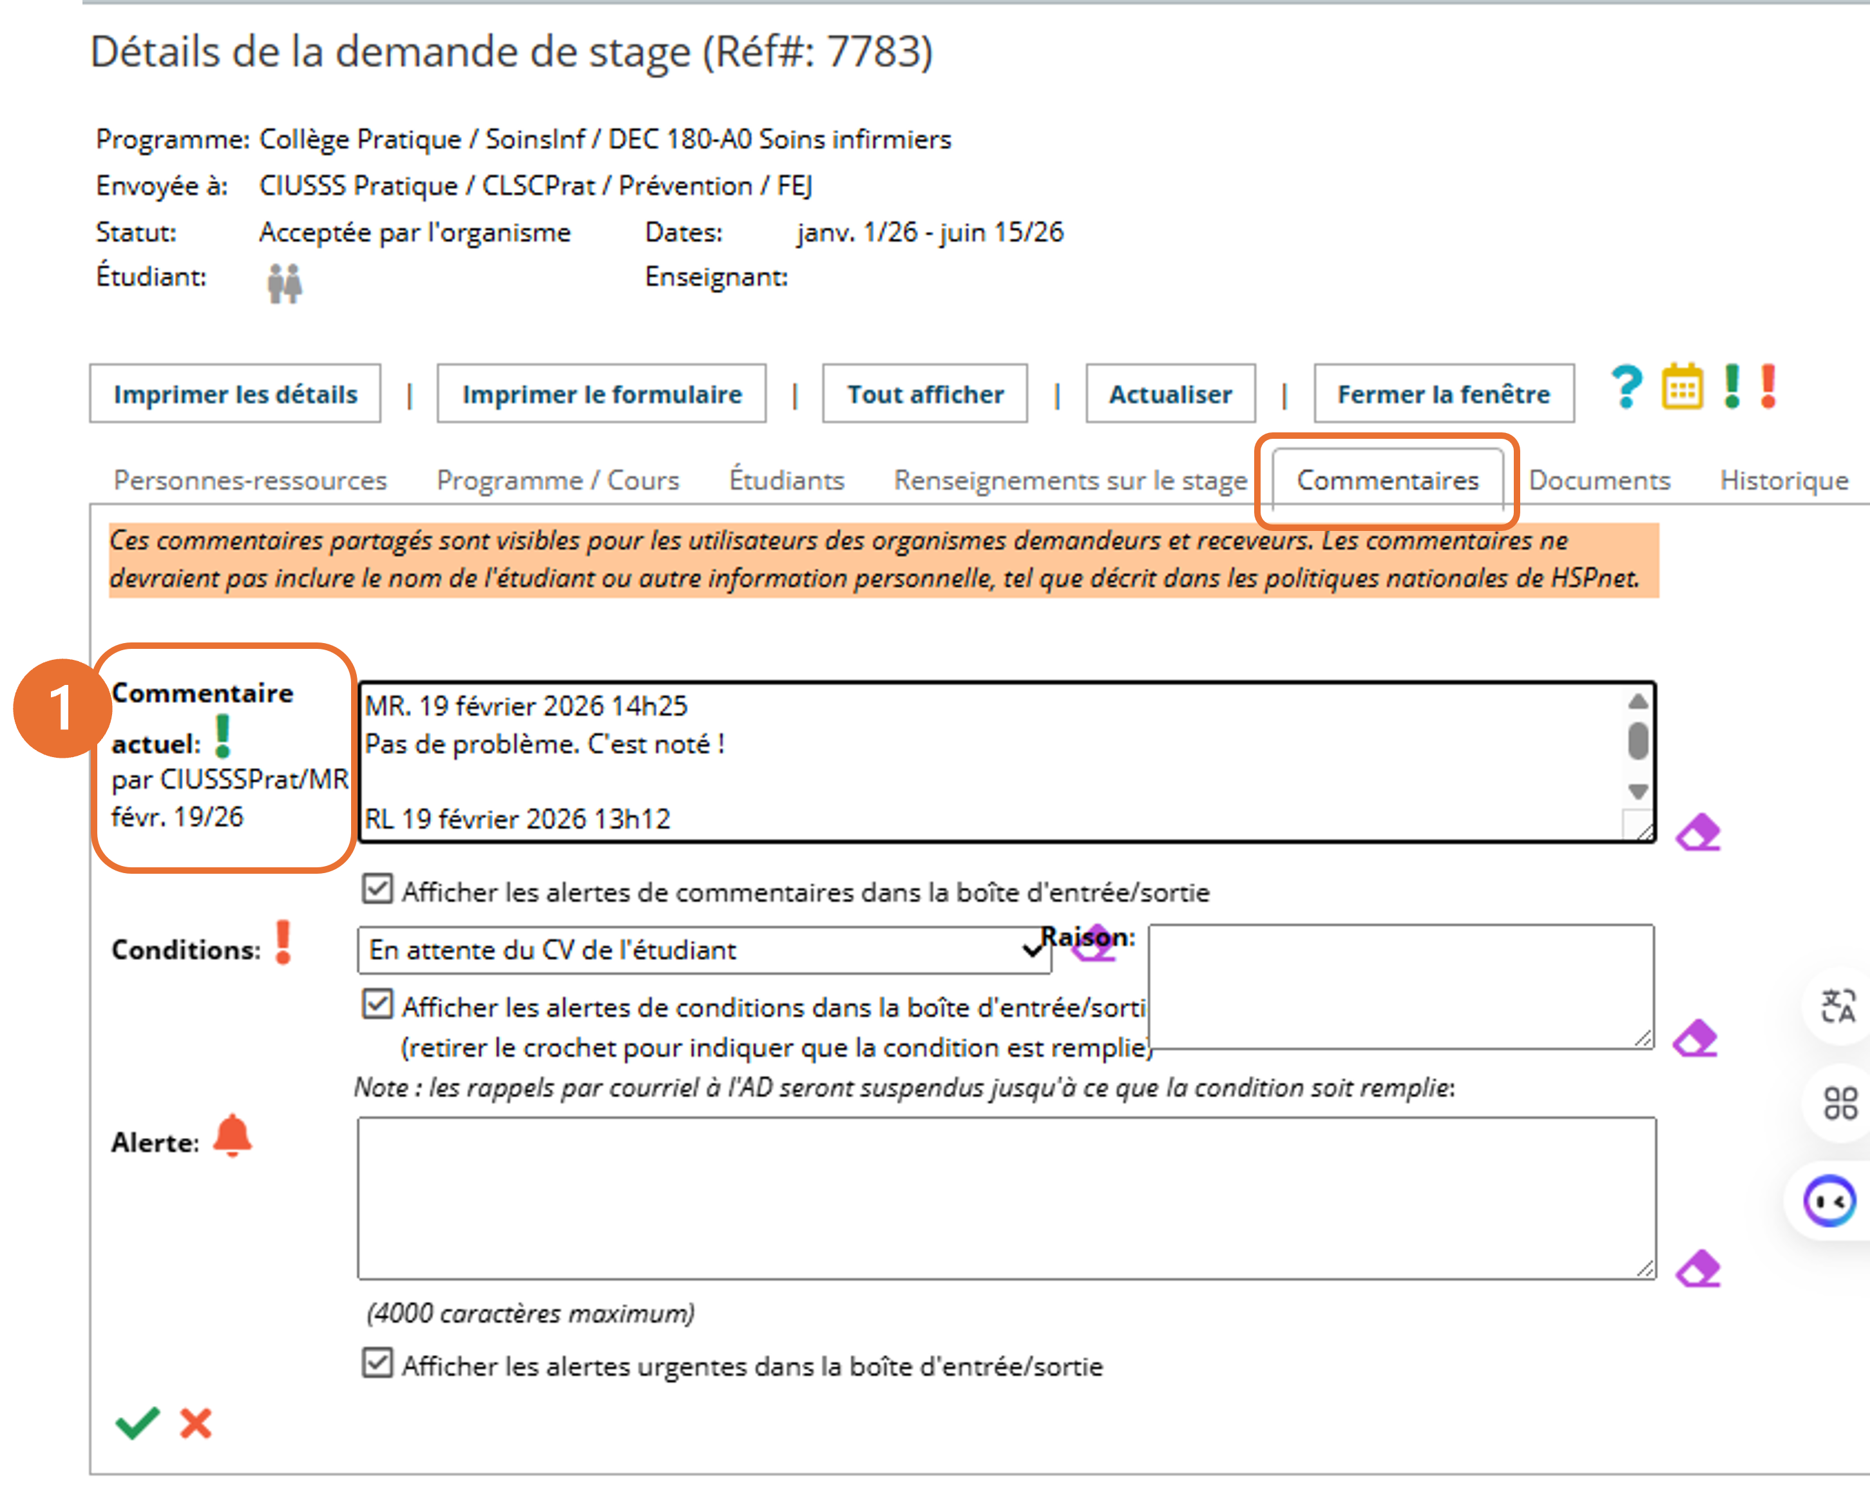Screen dimensions: 1870x1502
Task: Click the comment box scroll down arrow
Action: click(1637, 791)
